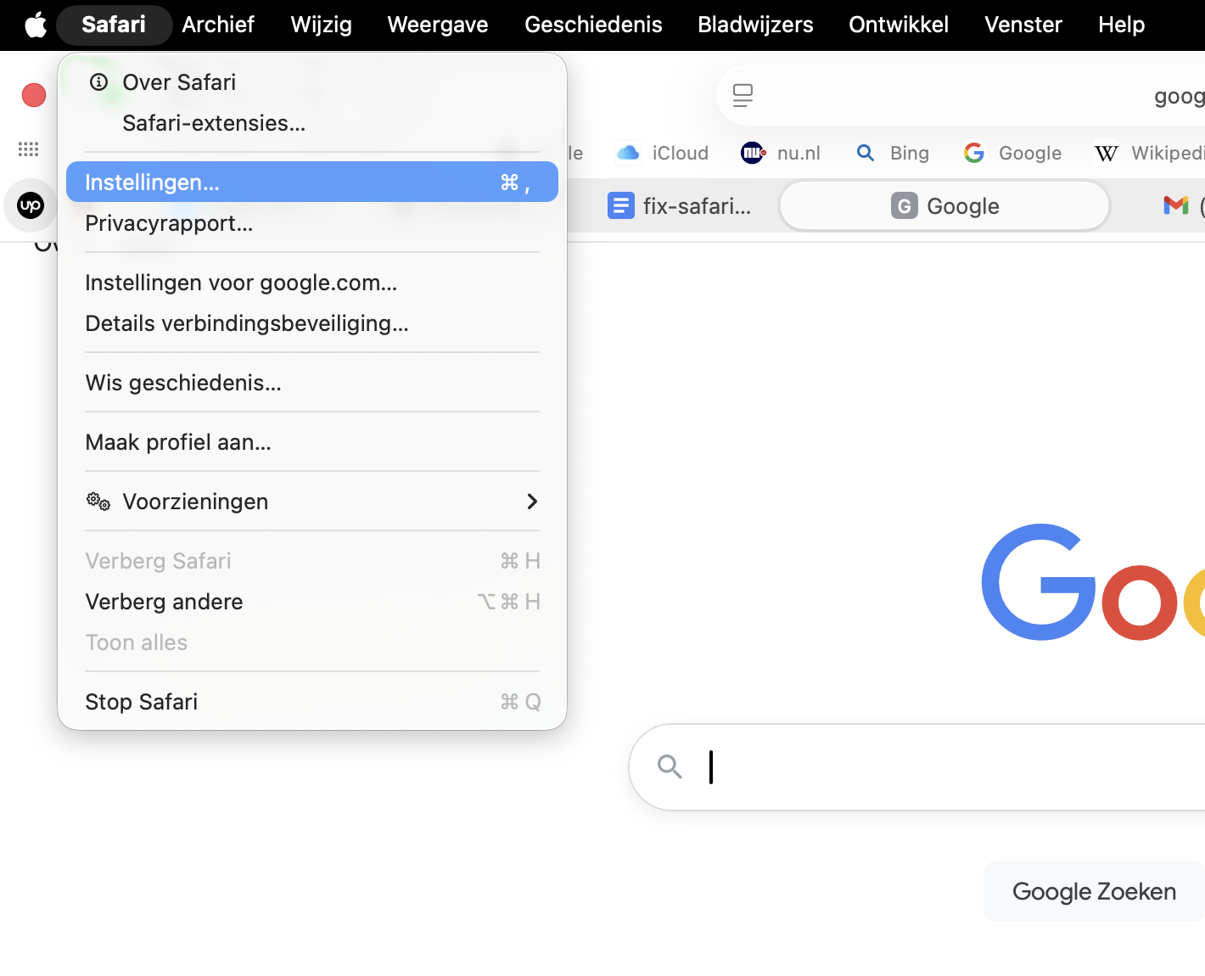The height and width of the screenshot is (976, 1205).
Task: Open the Ontwikkel menu
Action: [898, 25]
